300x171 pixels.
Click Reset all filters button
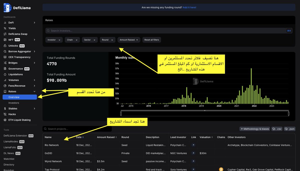(152, 40)
